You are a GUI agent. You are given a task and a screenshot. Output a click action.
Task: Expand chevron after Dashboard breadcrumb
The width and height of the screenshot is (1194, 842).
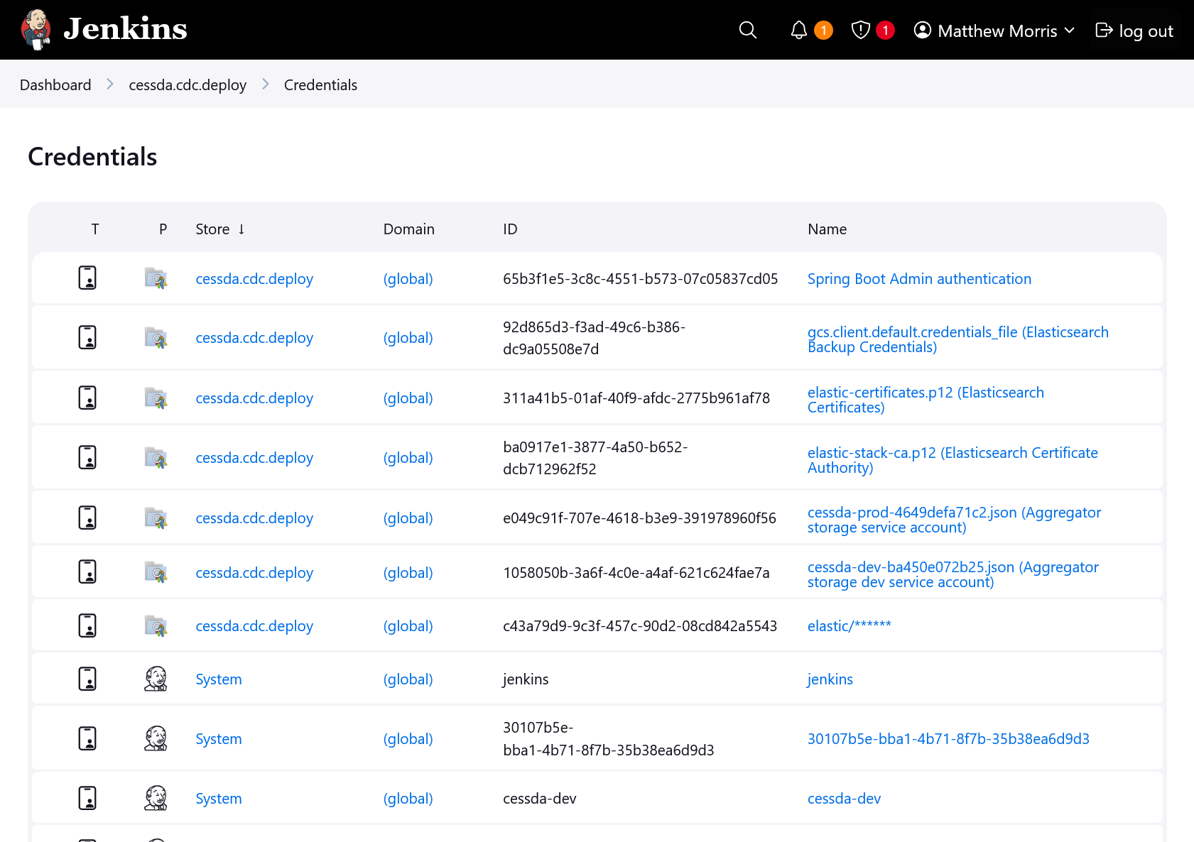(x=109, y=84)
